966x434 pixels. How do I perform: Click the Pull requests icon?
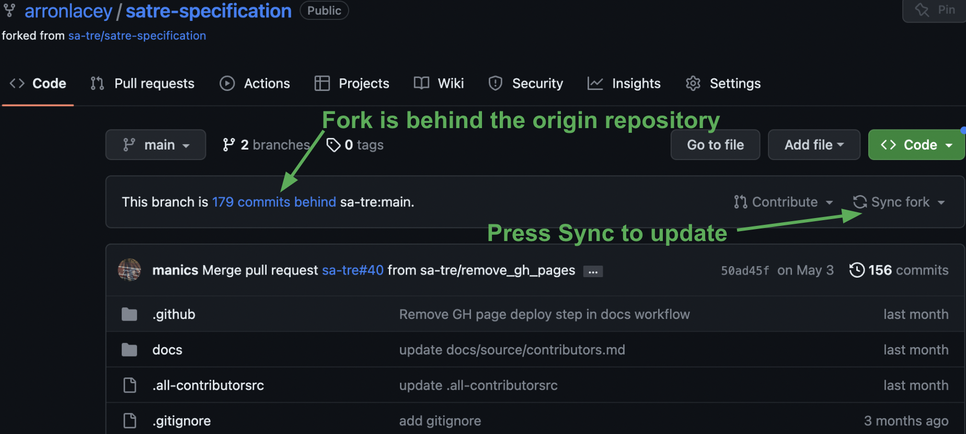click(97, 84)
